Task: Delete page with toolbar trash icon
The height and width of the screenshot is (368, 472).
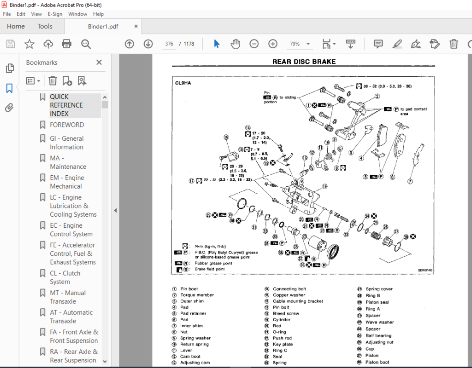Action: coord(454,44)
